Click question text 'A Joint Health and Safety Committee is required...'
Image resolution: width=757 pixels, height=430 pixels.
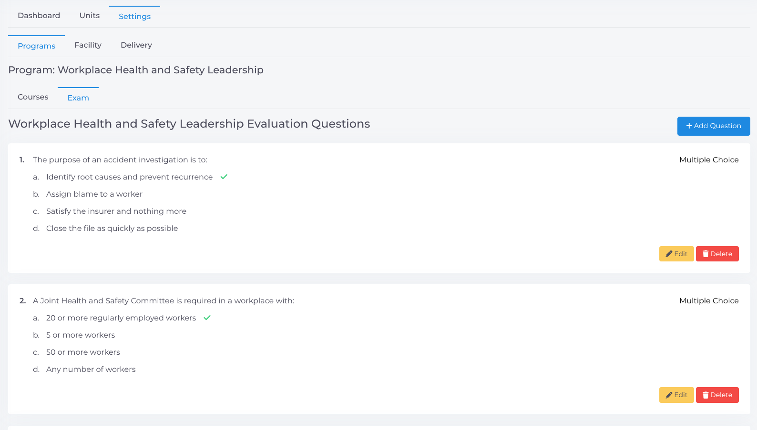pyautogui.click(x=164, y=301)
